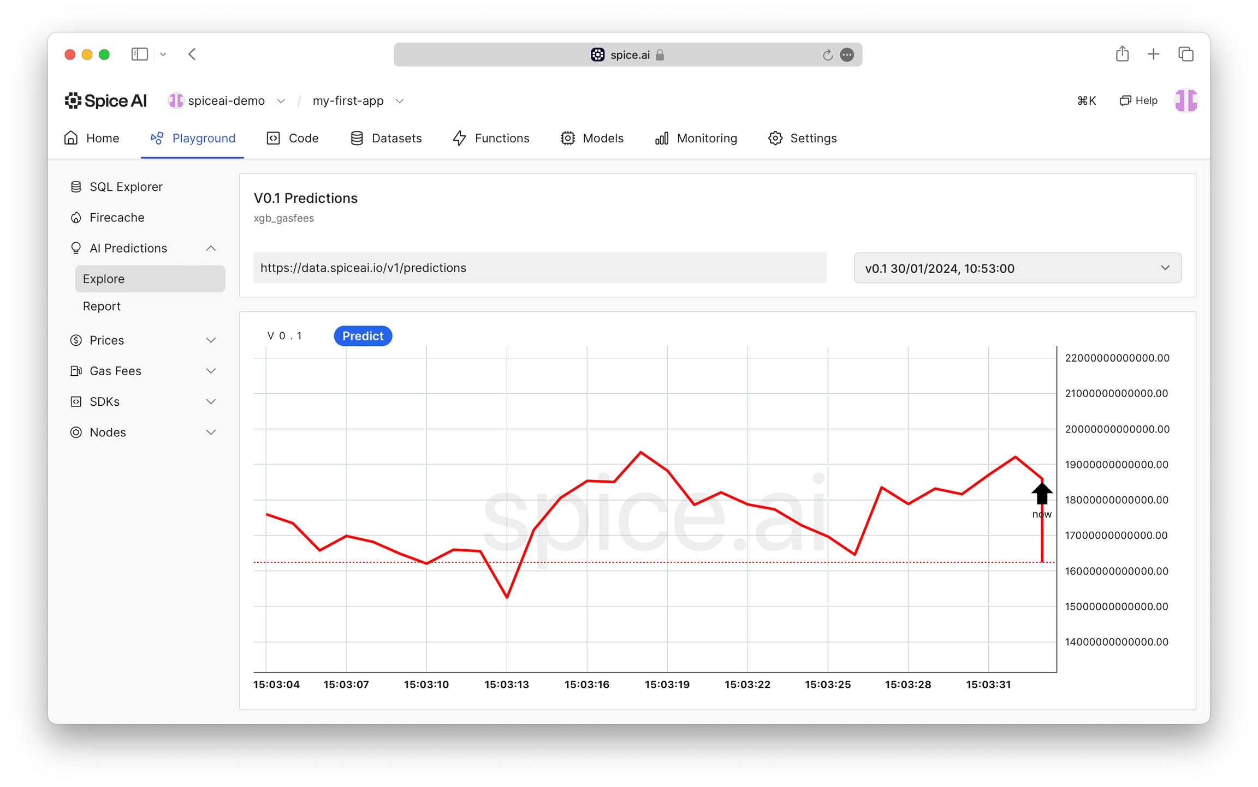
Task: Toggle the Safari sidebar icon
Action: [139, 54]
